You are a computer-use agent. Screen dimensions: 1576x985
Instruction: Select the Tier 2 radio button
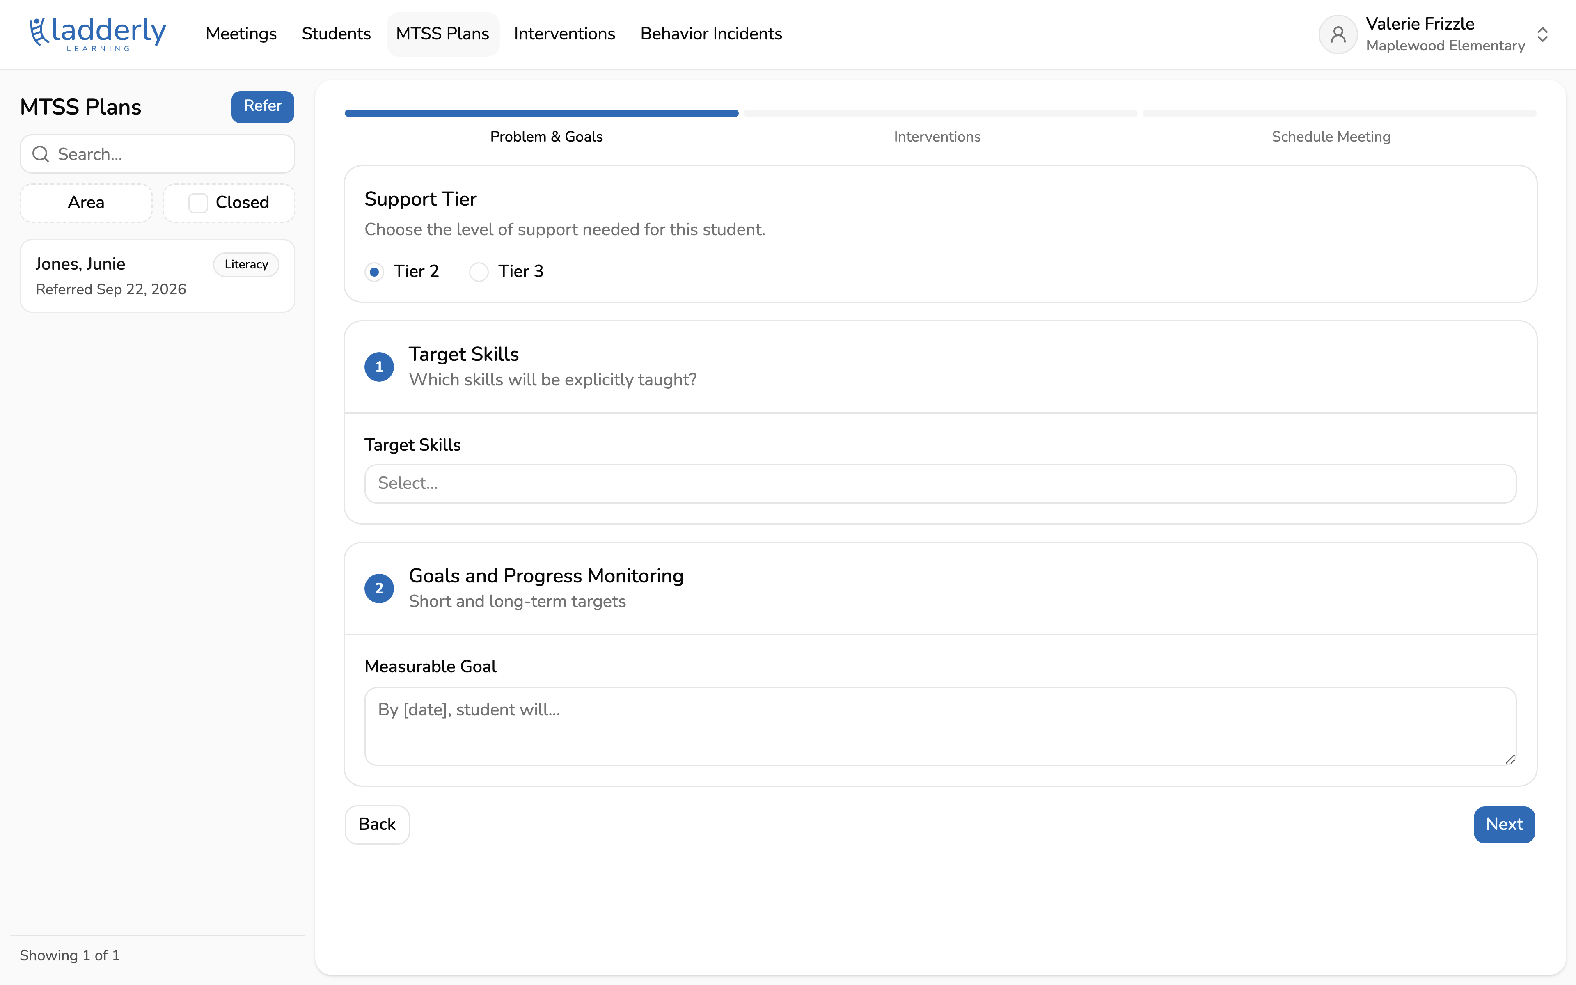(374, 272)
